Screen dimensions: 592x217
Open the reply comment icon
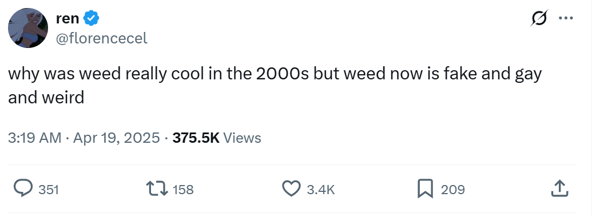coord(23,188)
